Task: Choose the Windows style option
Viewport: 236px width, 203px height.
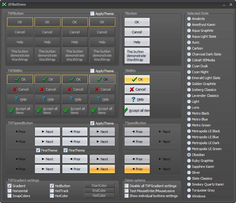Action: (x=189, y=196)
